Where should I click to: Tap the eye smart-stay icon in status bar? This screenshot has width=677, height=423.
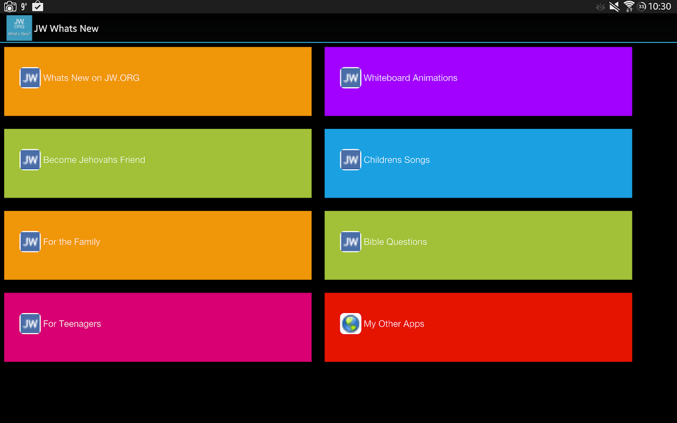[x=600, y=7]
